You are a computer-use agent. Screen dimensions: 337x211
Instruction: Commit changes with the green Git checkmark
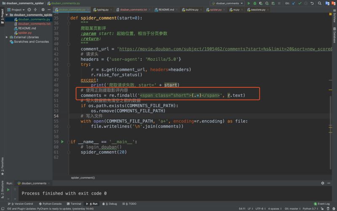coord(300,3)
